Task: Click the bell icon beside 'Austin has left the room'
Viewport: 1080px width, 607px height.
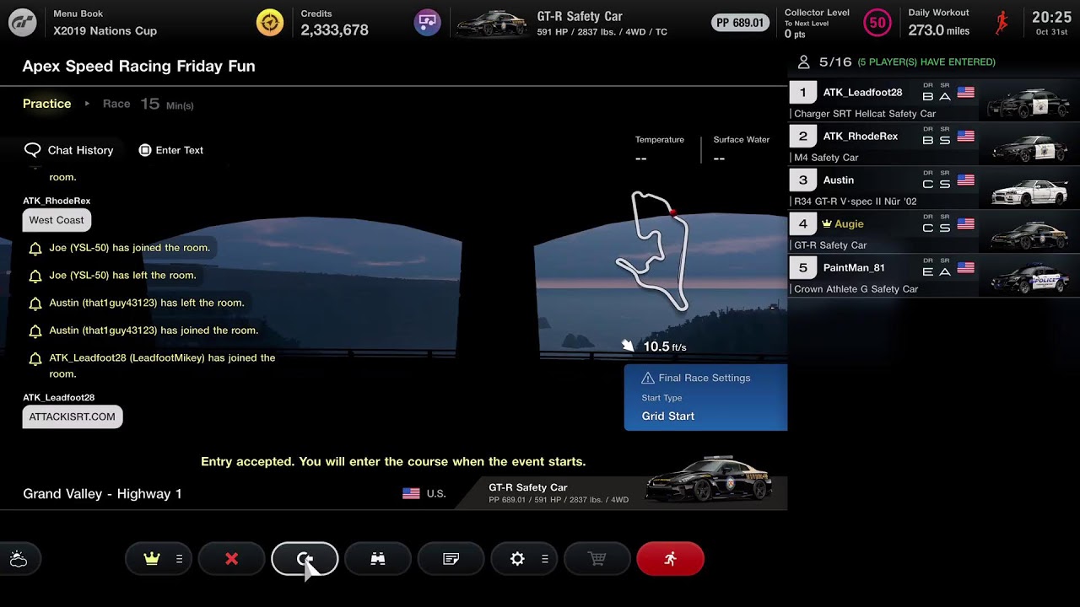Action: (x=35, y=303)
